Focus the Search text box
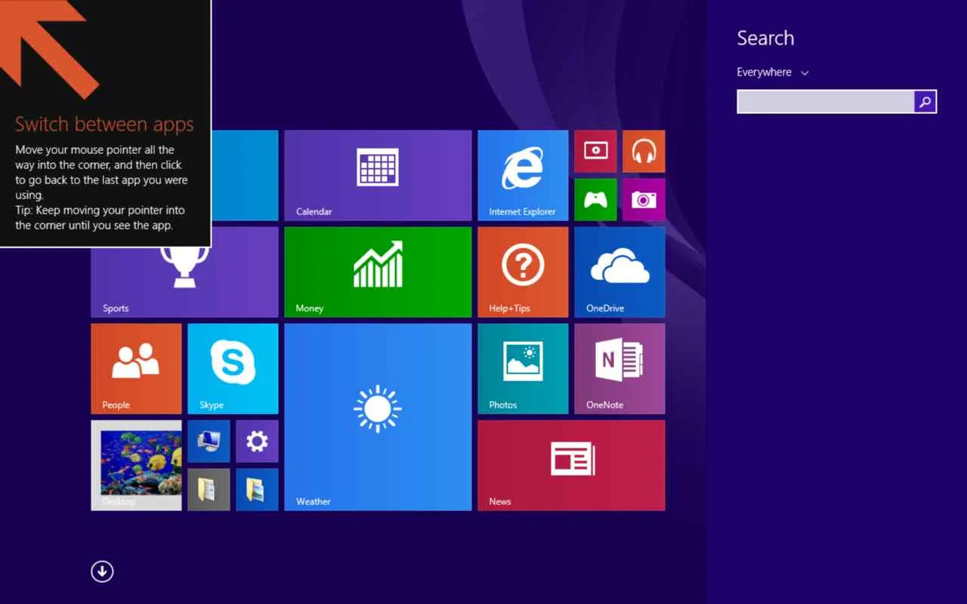967x604 pixels. 826,101
